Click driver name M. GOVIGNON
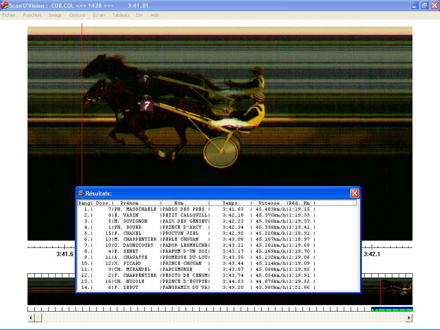Viewport: 440px width, 330px height. pyautogui.click(x=131, y=221)
